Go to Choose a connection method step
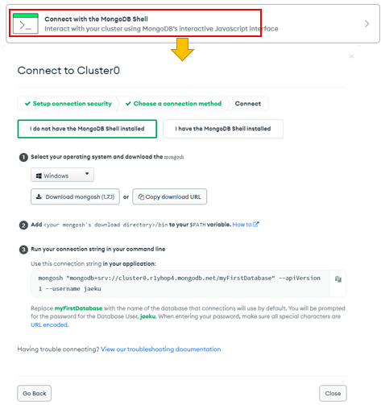Image resolution: width=381 pixels, height=405 pixels. 174,104
